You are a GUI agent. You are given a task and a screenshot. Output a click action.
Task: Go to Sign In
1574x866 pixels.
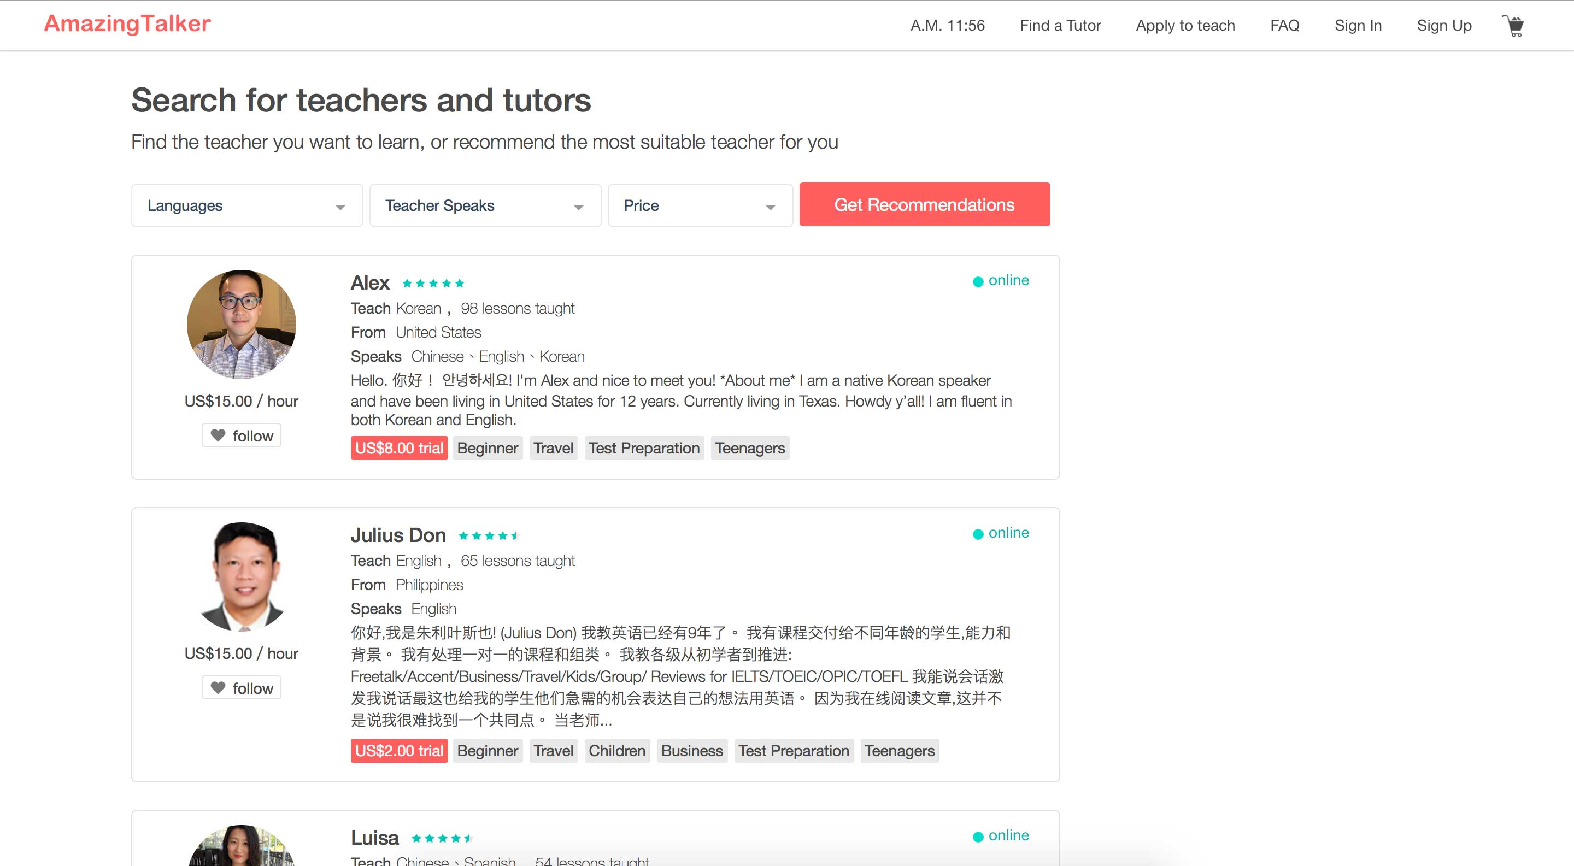tap(1358, 26)
